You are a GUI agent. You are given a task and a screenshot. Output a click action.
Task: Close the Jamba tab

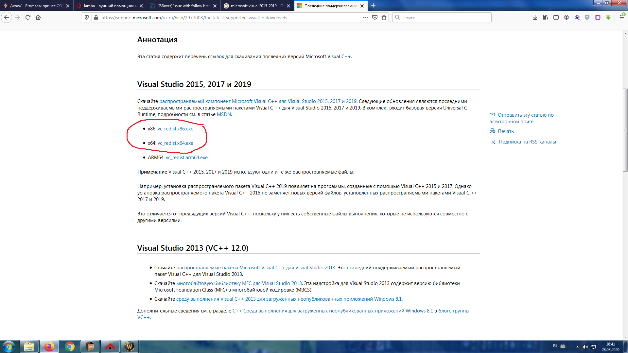click(141, 6)
